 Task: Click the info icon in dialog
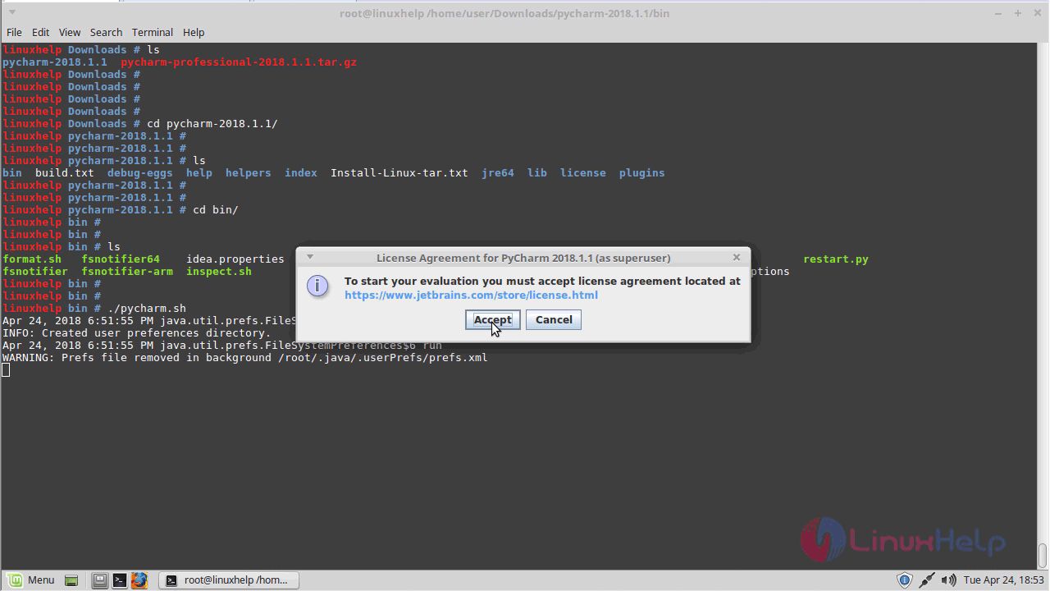(x=317, y=286)
